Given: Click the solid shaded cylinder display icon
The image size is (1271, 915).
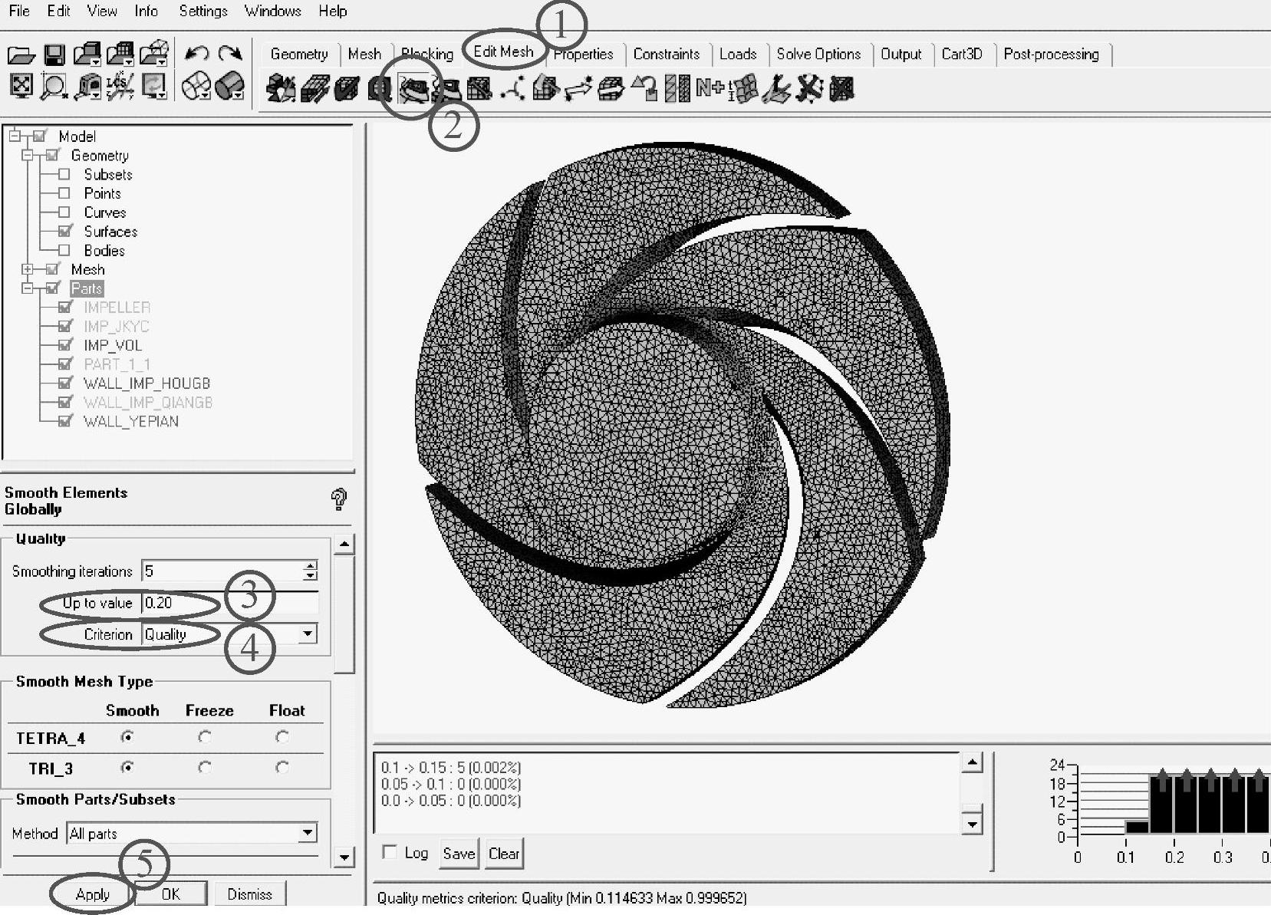Looking at the screenshot, I should click(x=229, y=86).
